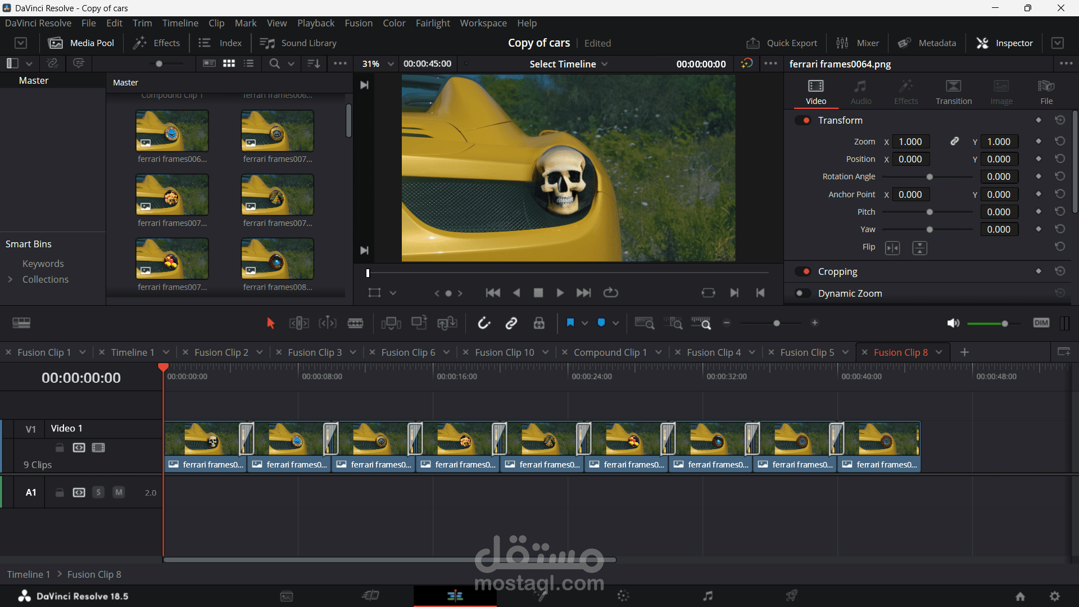Enable the Dynamic Zoom toggle
The image size is (1079, 607).
tap(803, 293)
